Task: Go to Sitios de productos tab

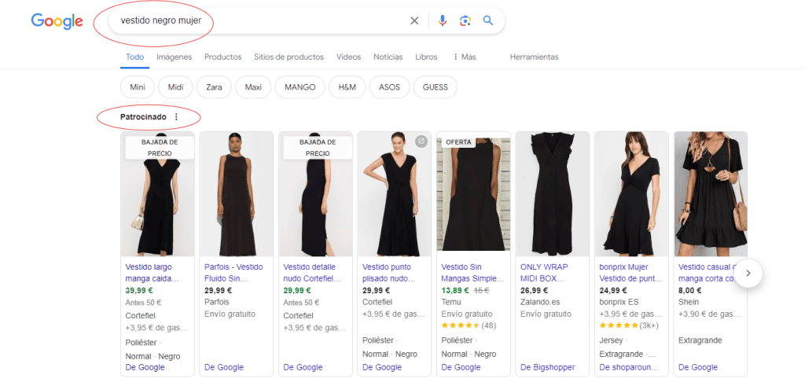Action: (289, 57)
